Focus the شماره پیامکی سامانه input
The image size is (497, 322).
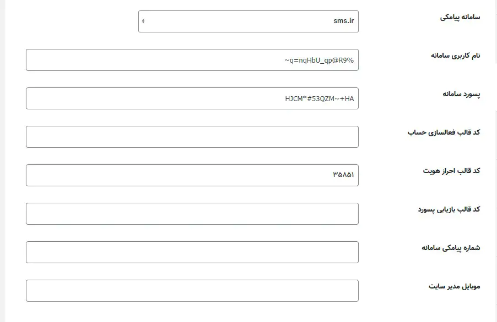192,252
